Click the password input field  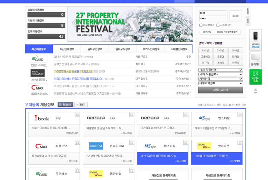213,19
